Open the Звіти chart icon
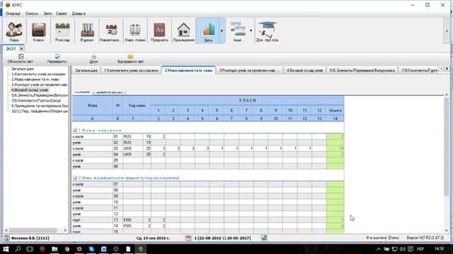This screenshot has width=453, height=254. [x=207, y=31]
